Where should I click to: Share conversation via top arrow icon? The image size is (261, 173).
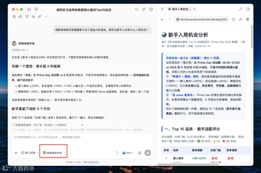coord(144,10)
